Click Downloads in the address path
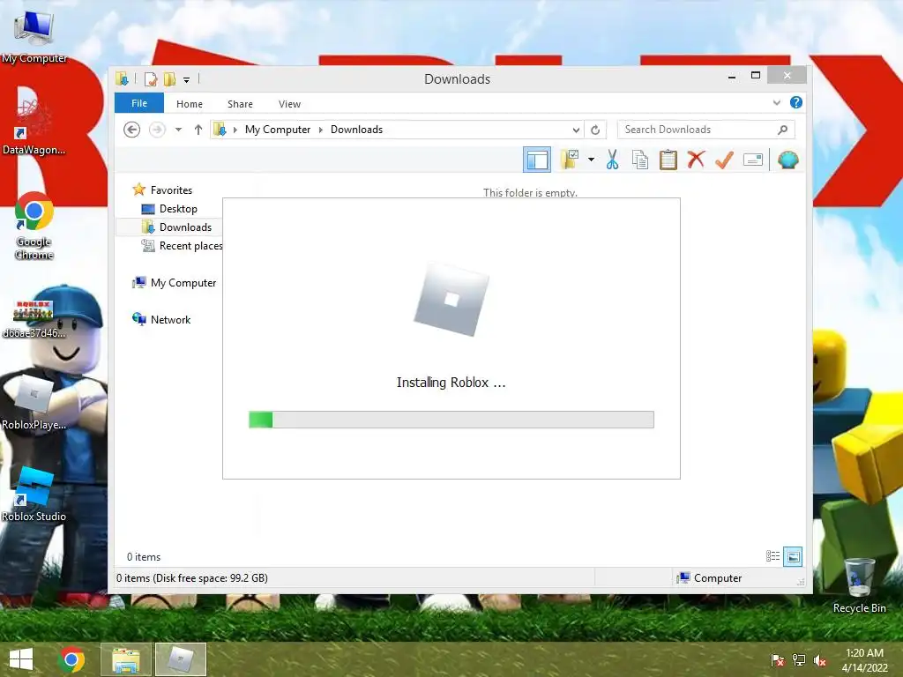This screenshot has width=903, height=677. coord(356,130)
